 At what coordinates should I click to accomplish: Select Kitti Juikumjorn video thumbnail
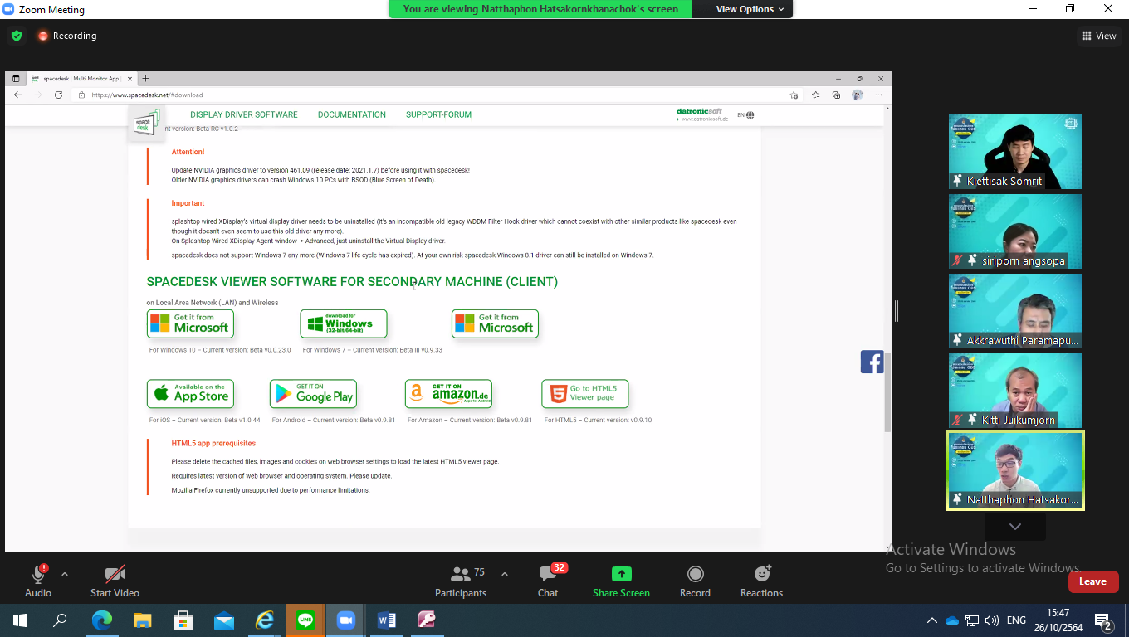1015,391
